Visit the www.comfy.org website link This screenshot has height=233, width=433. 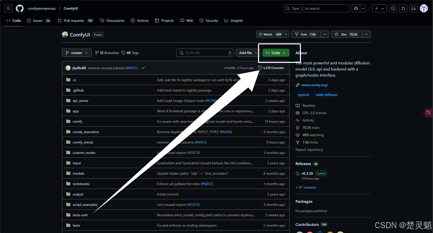click(315, 85)
